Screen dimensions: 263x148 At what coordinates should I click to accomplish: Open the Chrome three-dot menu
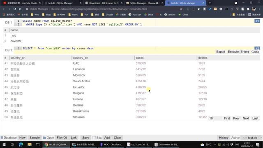pyautogui.click(x=259, y=9)
